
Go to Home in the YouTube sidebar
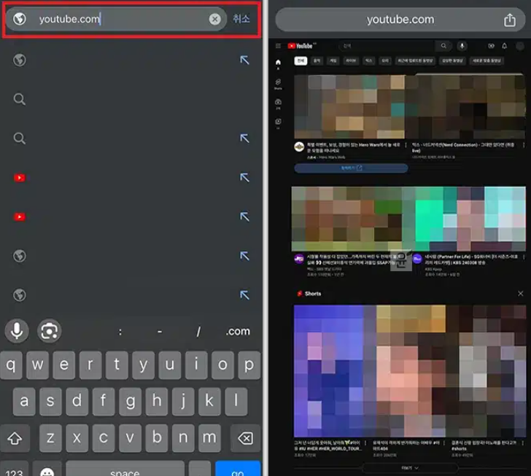[x=278, y=64]
